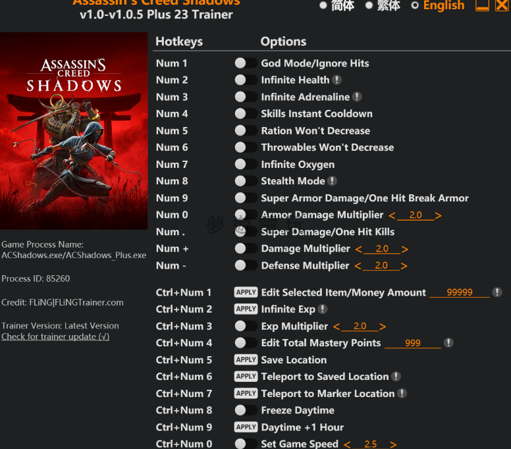Click the info icon next to Infinite Adrenaline

(357, 97)
